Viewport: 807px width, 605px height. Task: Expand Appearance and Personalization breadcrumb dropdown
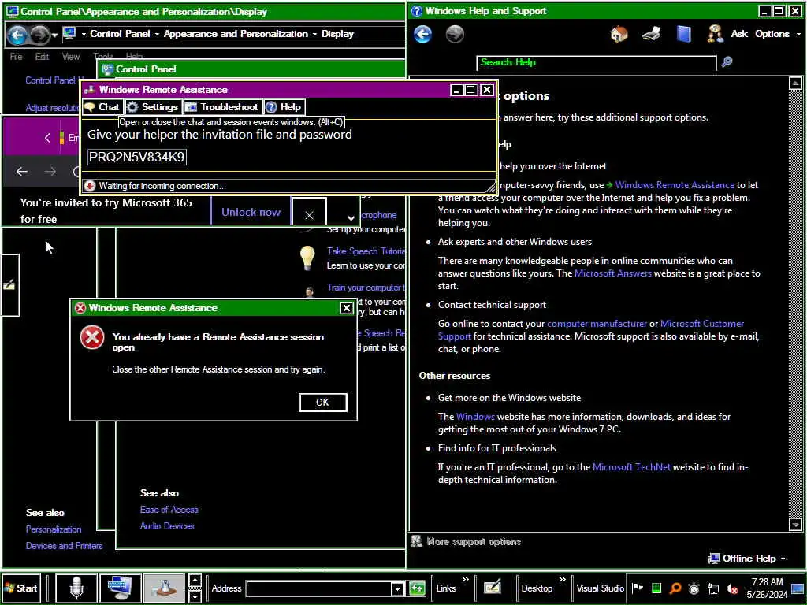coord(314,34)
